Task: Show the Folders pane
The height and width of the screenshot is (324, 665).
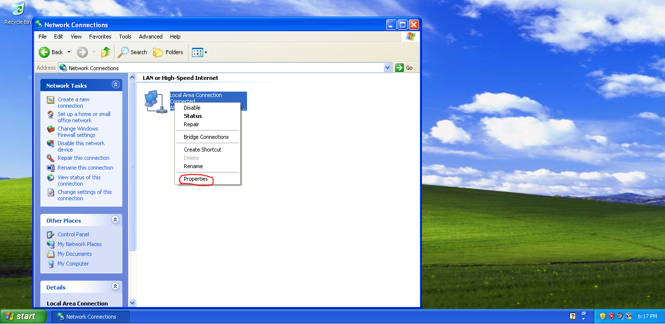Action: 168,52
